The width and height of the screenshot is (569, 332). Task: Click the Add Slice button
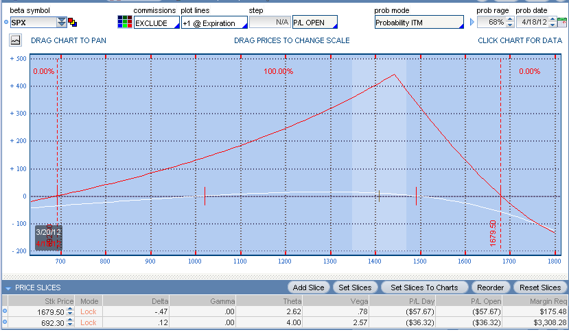click(x=308, y=288)
